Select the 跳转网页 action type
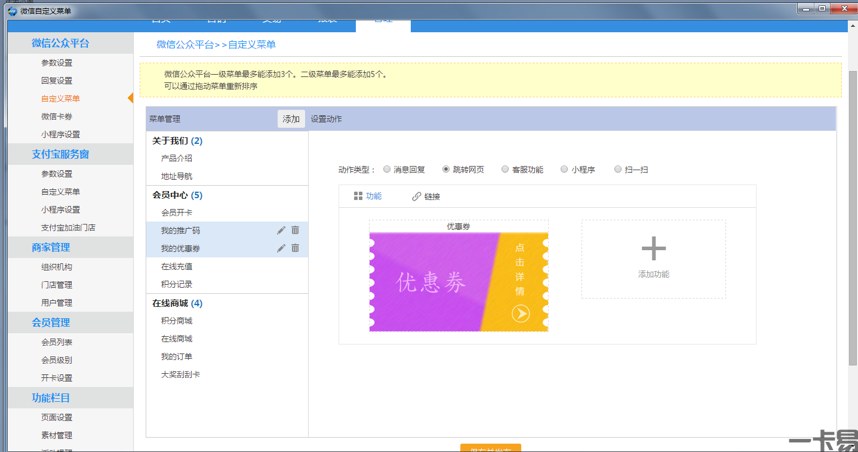Viewport: 858px width, 452px height. click(446, 170)
